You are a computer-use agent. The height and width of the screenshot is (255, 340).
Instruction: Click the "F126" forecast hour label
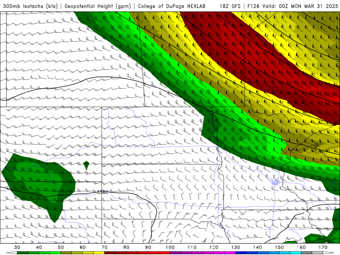tap(254, 6)
